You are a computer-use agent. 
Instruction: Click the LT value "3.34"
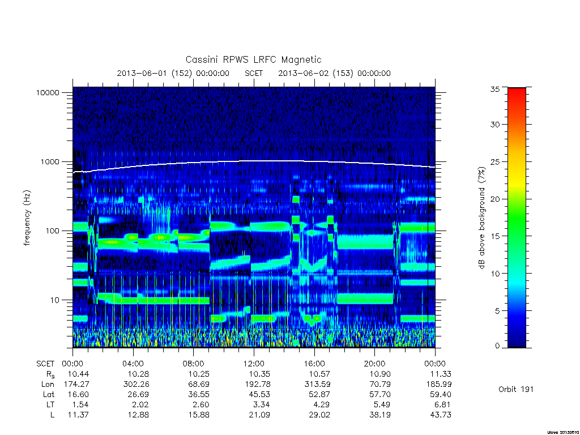pos(262,405)
